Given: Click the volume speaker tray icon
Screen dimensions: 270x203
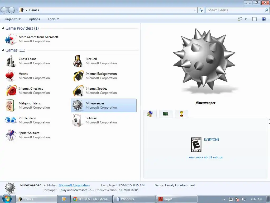Looking at the screenshot, I should 243,199.
